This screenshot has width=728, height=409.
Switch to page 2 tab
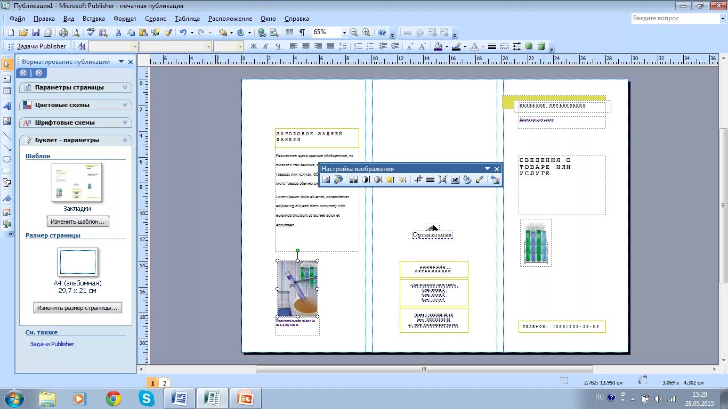point(165,383)
